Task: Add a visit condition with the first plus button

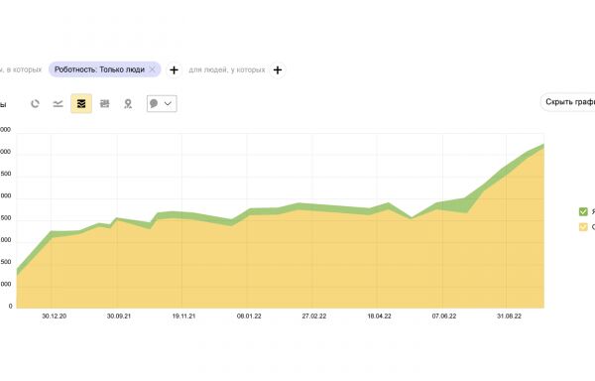Action: point(174,70)
